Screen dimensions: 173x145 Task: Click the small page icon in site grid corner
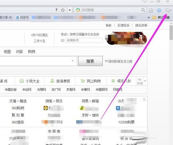144,100
